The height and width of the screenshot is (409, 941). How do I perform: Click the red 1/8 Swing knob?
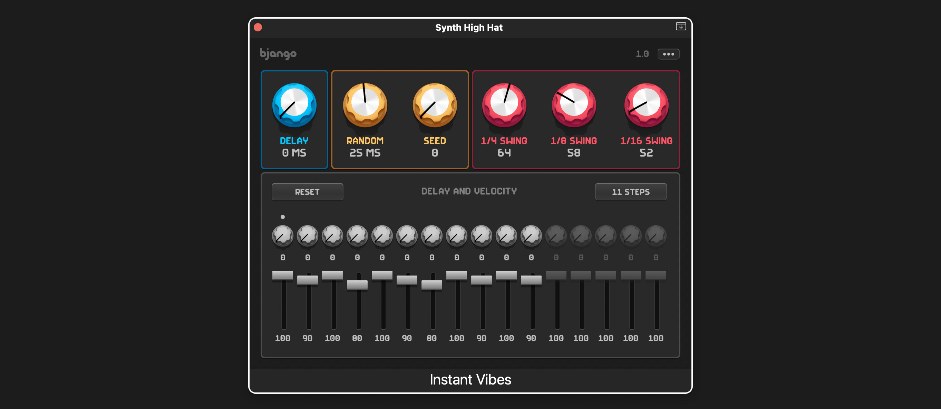(574, 105)
